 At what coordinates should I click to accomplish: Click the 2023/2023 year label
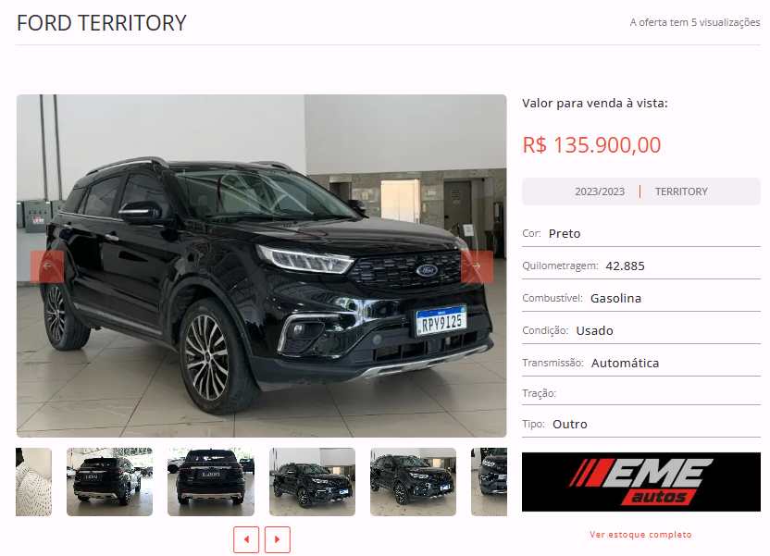pyautogui.click(x=600, y=192)
